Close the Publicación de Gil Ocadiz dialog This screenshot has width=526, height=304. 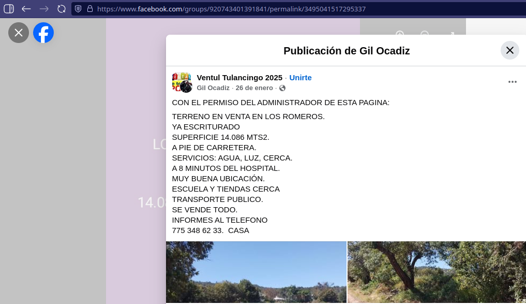click(x=509, y=50)
